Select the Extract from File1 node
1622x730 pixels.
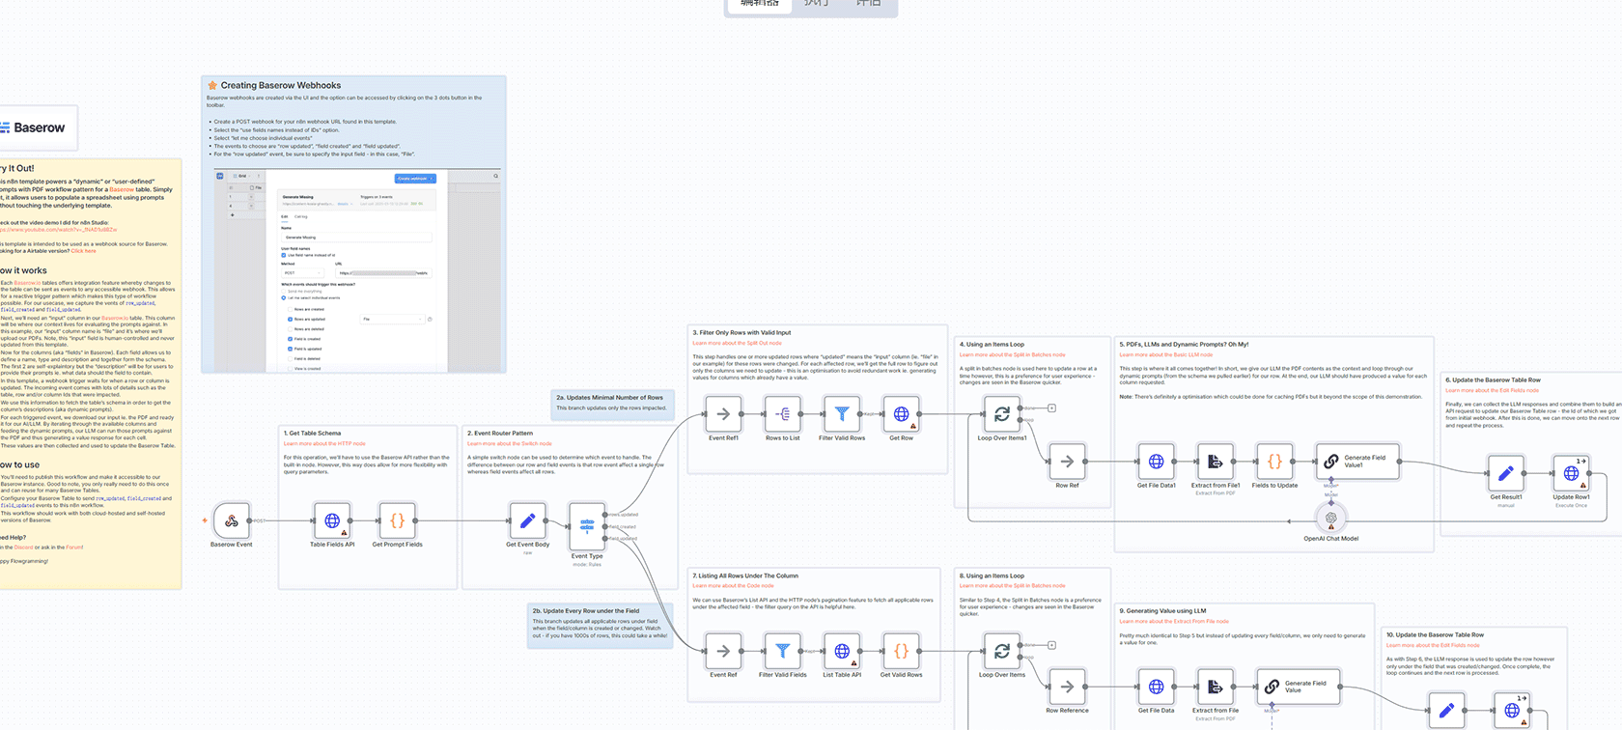(1215, 462)
